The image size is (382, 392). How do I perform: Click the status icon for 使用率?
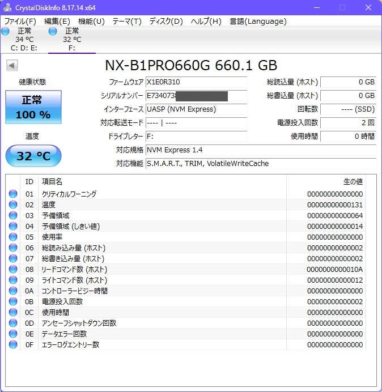click(13, 237)
